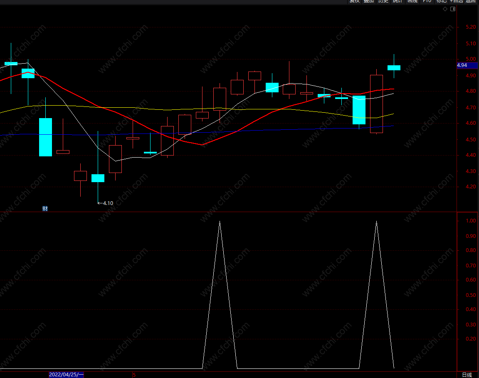Click the 标记 mark button
This screenshot has width=479, height=378.
tap(441, 2)
